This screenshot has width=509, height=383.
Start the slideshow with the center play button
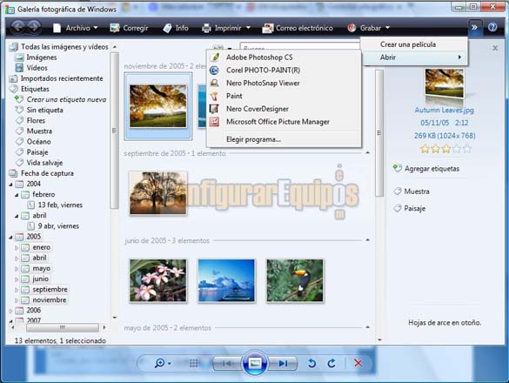(255, 363)
